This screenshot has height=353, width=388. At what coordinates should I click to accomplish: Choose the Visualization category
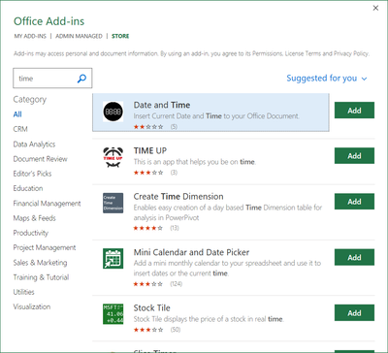pos(32,306)
